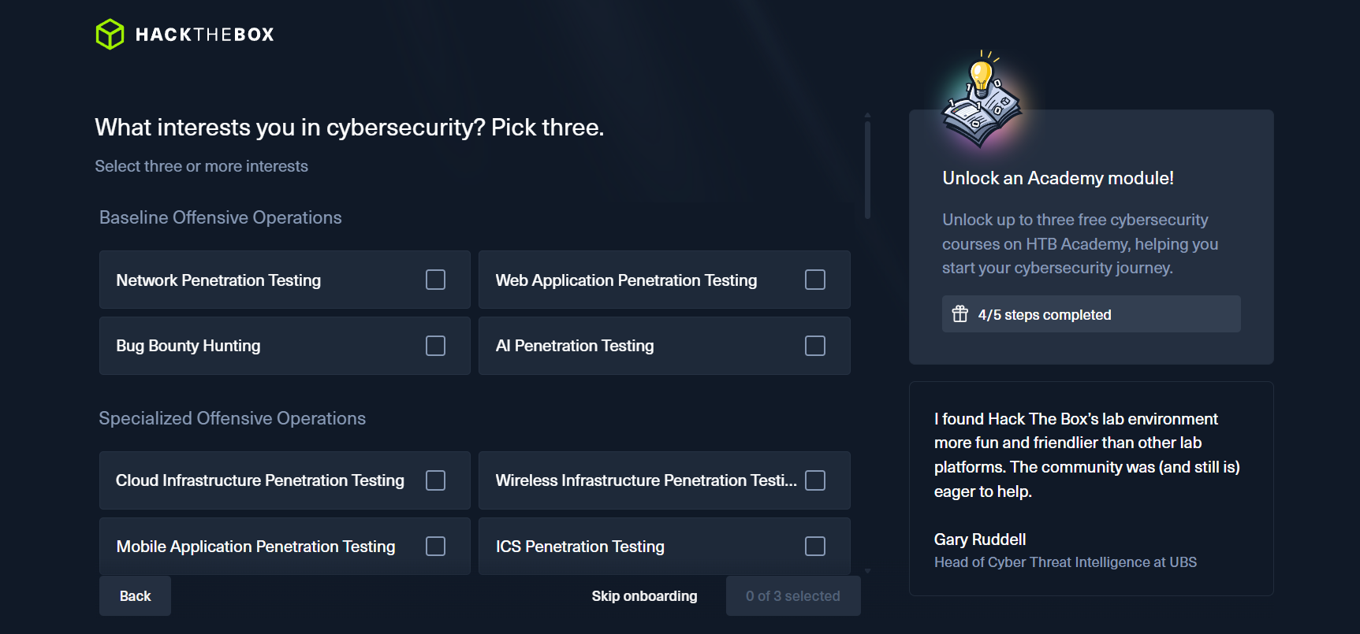The image size is (1360, 634).
Task: Click the lightbulb book Academy illustration
Action: 982,101
